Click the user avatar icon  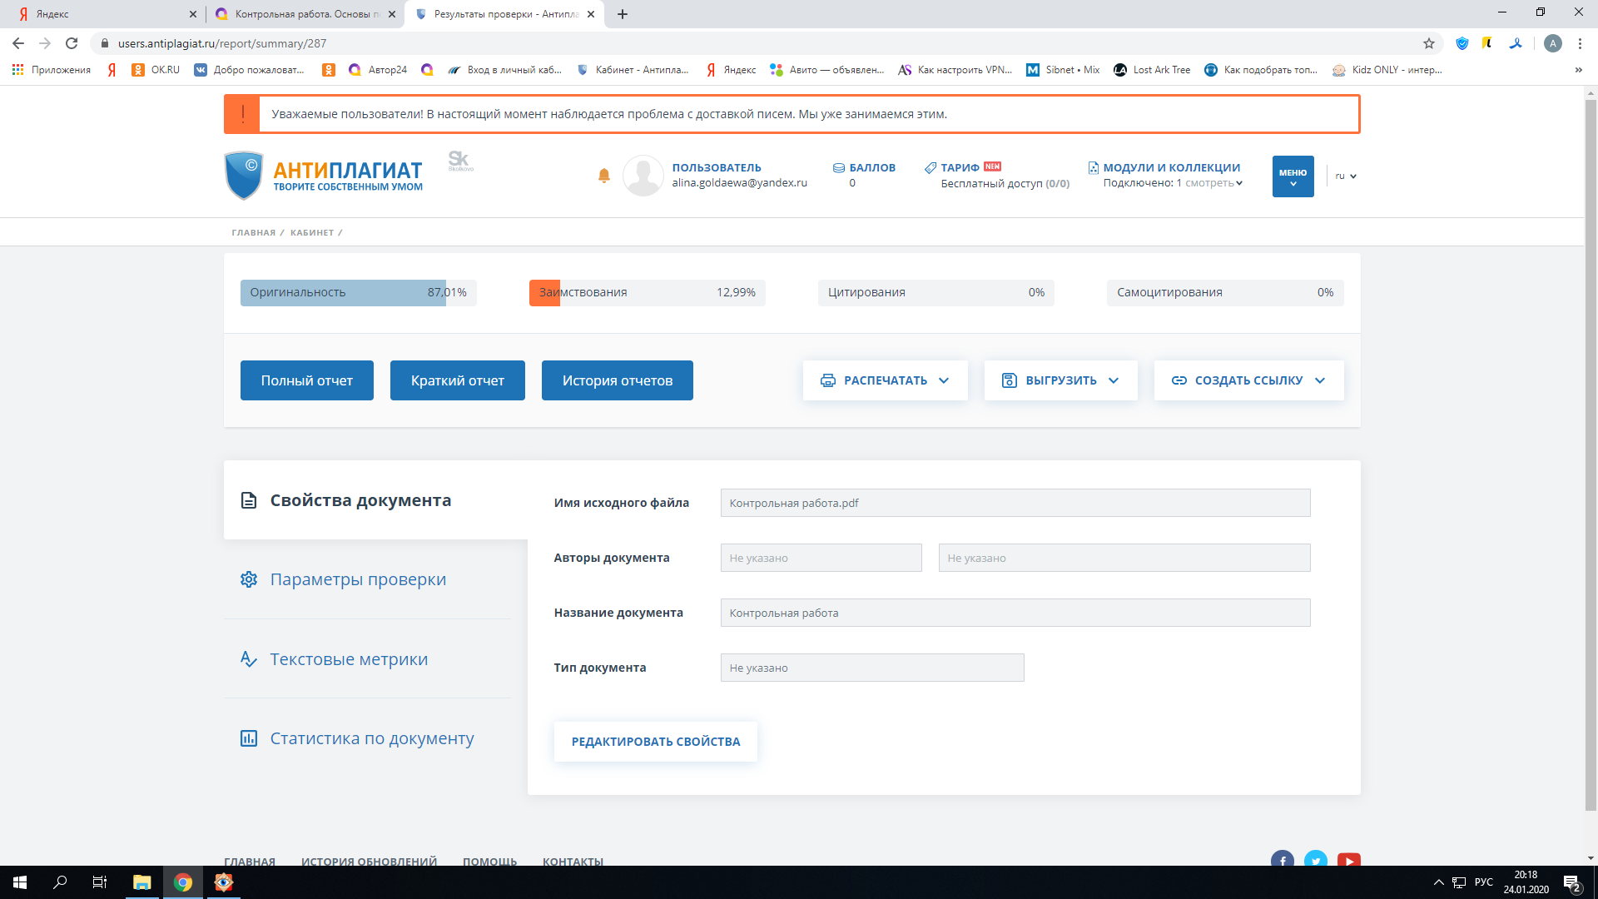pos(643,176)
